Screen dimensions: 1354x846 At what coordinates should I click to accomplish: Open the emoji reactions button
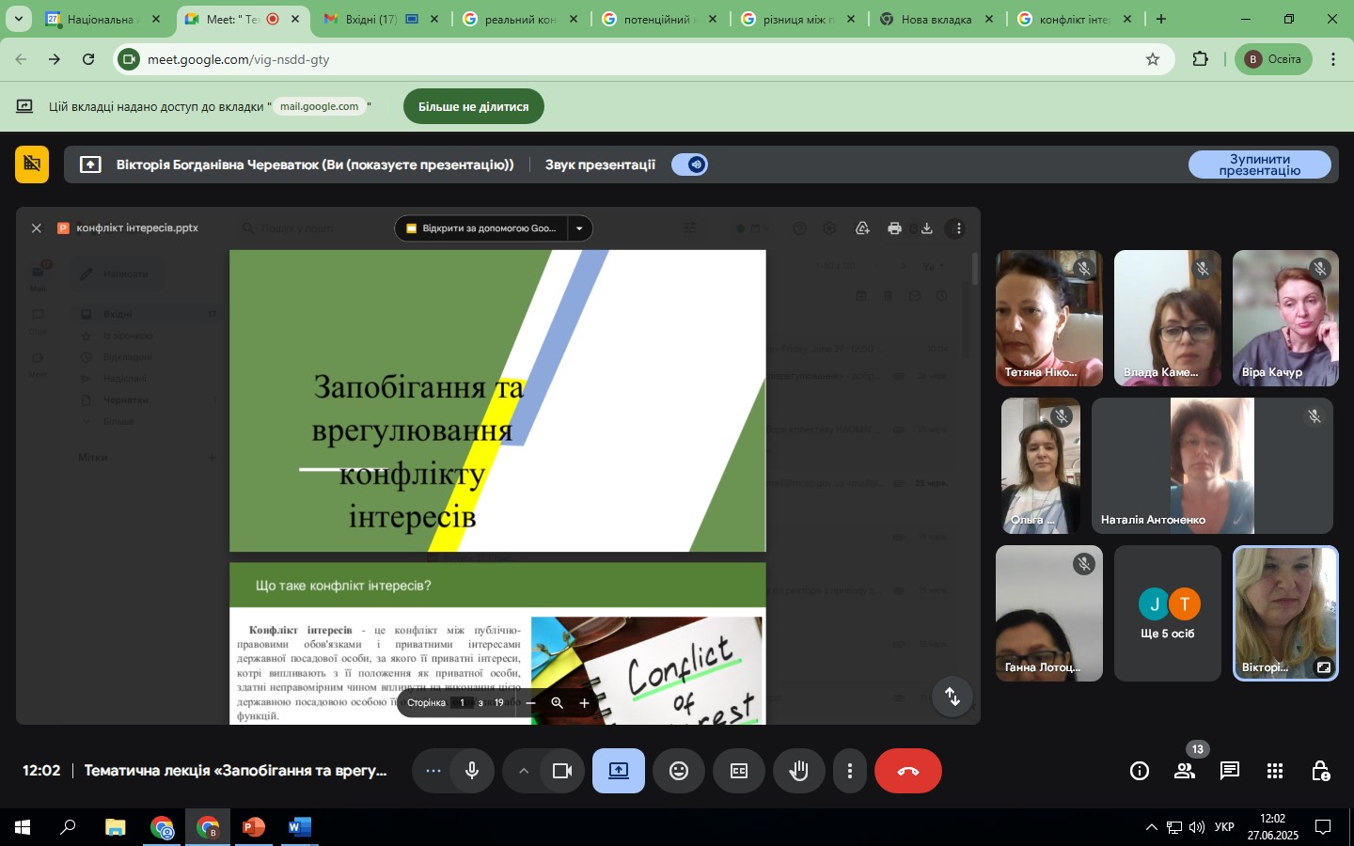pyautogui.click(x=679, y=771)
